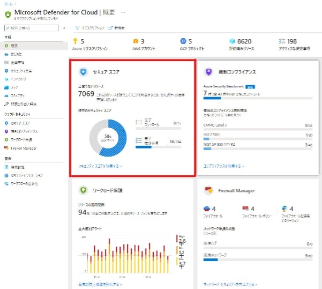Click the Low severity legend entry
This screenshot has width=322, height=289.
(181, 263)
